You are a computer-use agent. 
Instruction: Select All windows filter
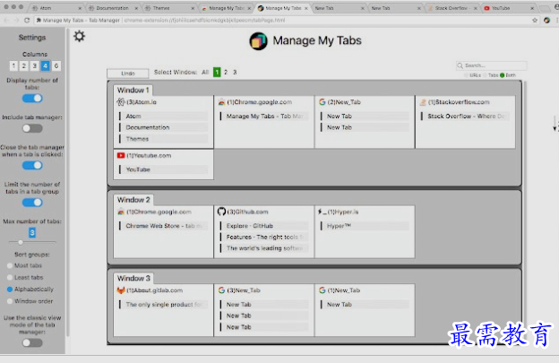click(205, 73)
